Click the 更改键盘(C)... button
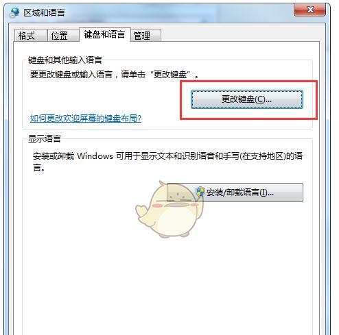339x335 pixels. 247,99
